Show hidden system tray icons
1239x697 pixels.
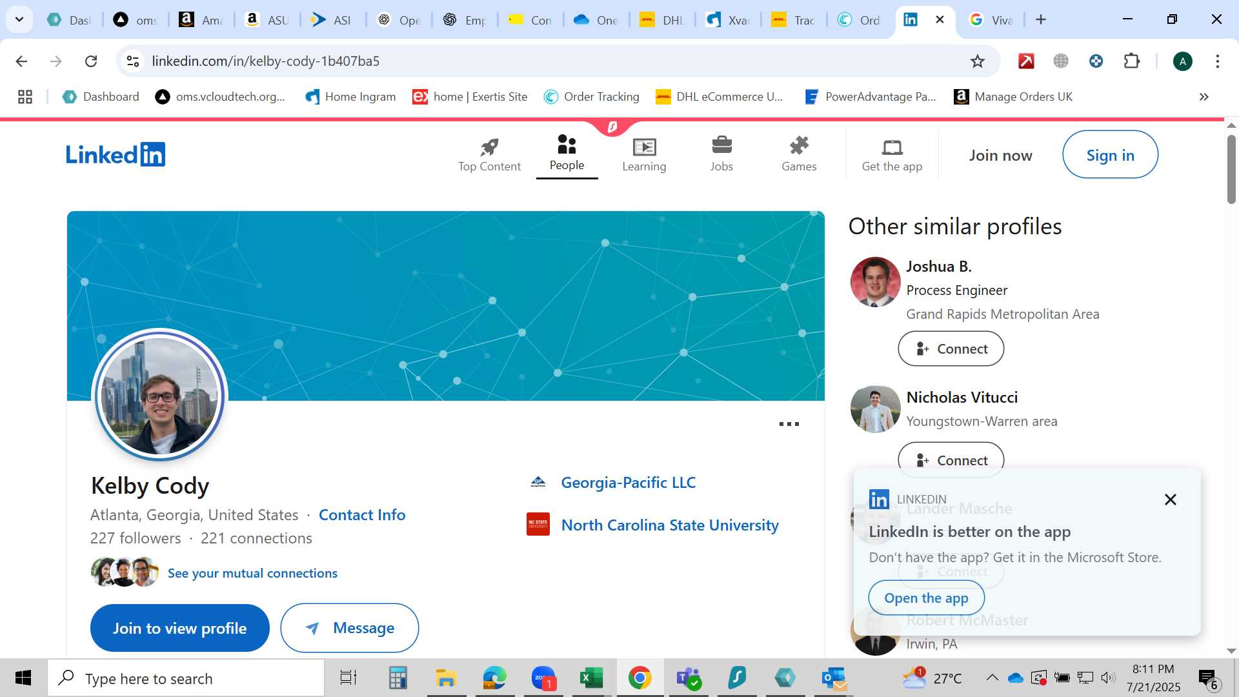[x=992, y=678]
